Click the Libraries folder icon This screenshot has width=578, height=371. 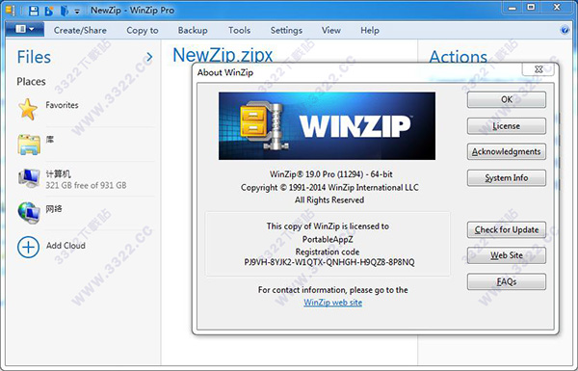tap(29, 145)
